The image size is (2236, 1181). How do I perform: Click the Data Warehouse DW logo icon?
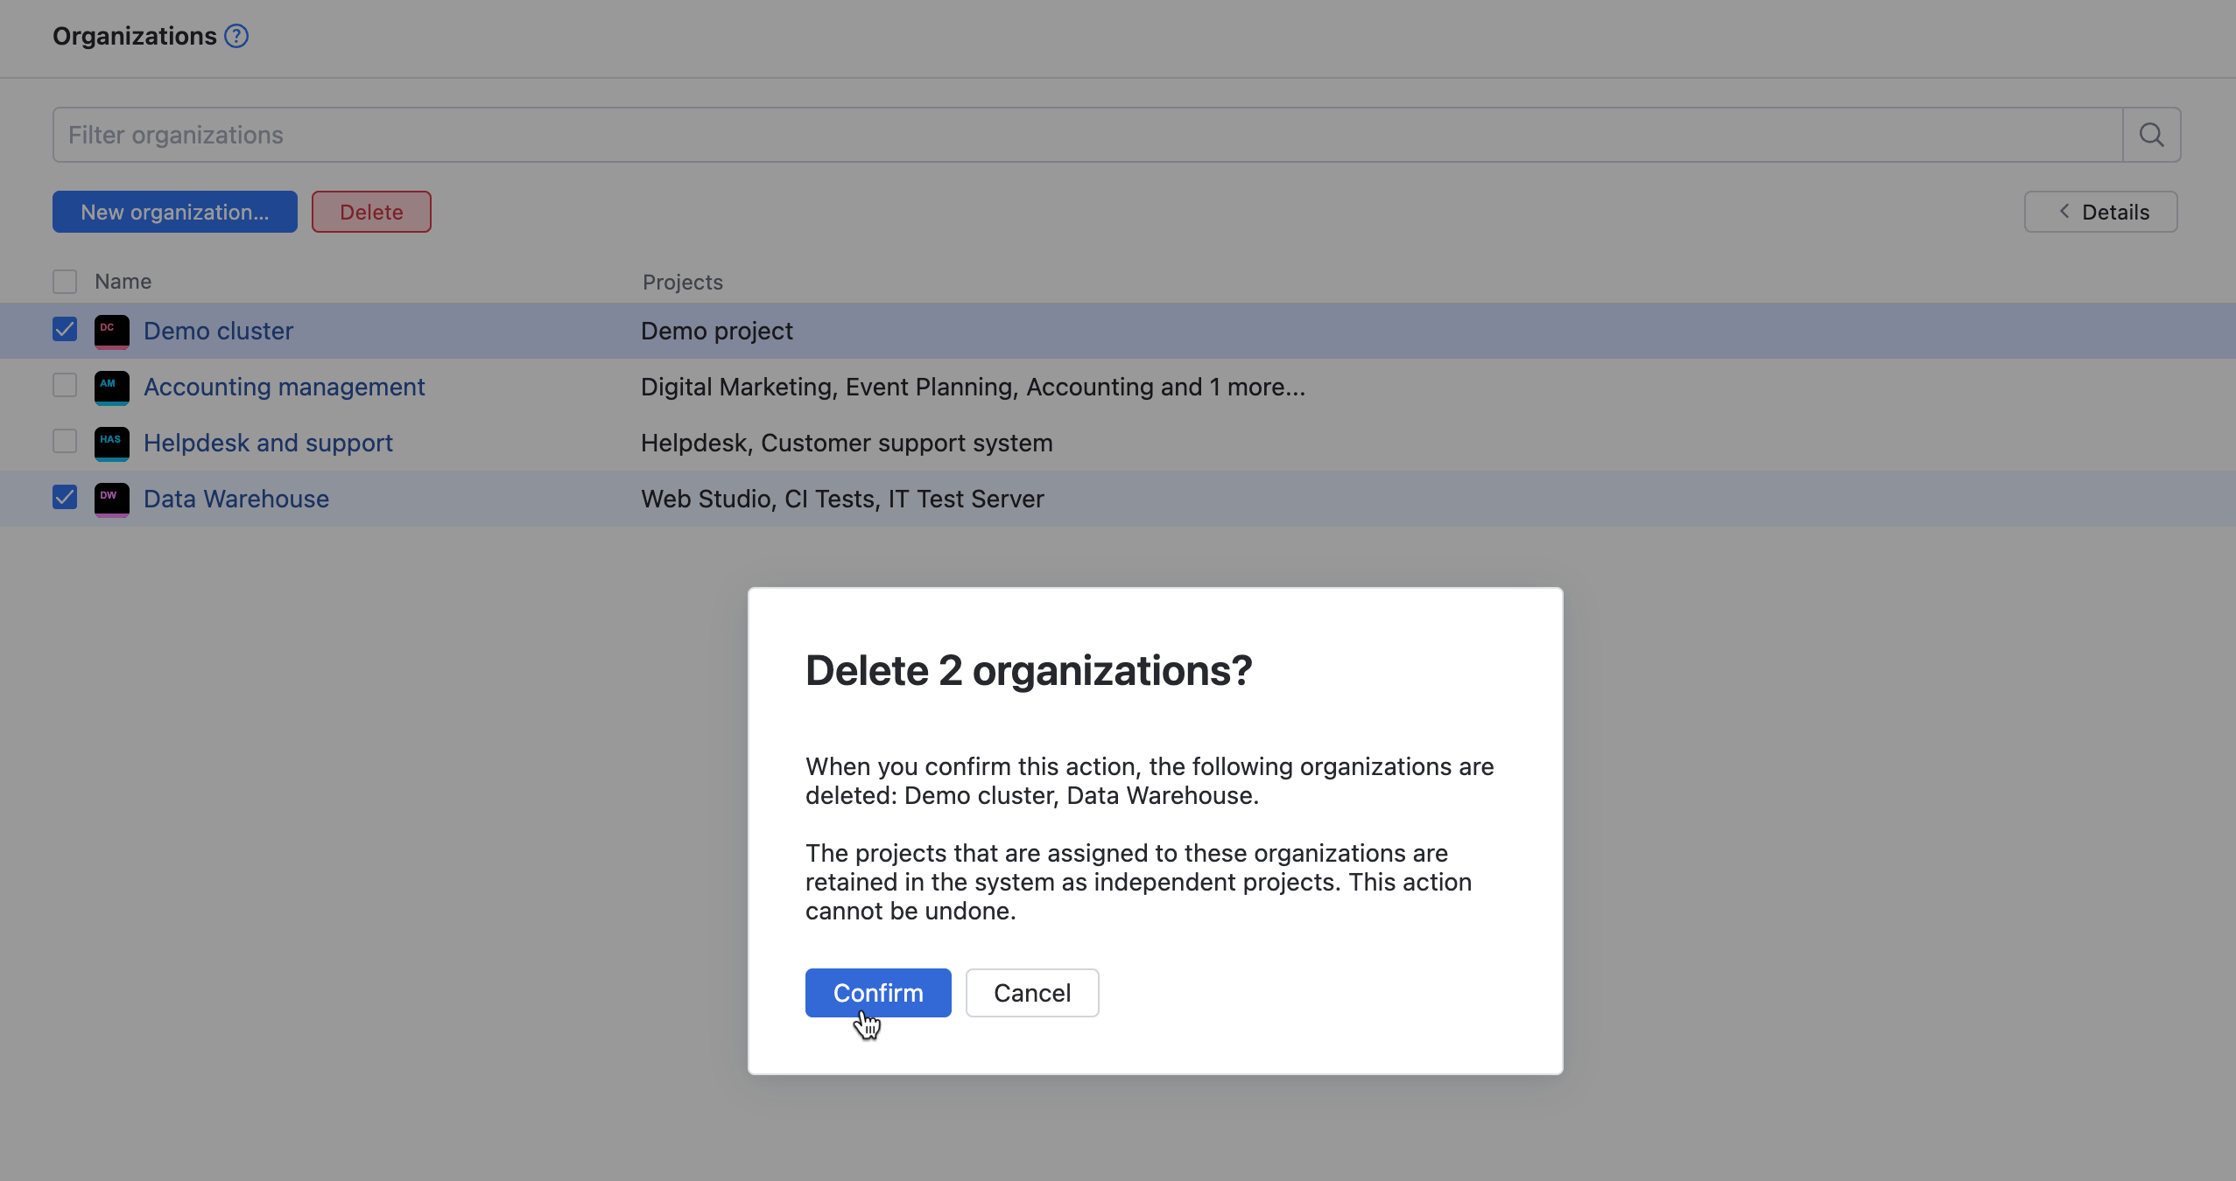[x=111, y=500]
